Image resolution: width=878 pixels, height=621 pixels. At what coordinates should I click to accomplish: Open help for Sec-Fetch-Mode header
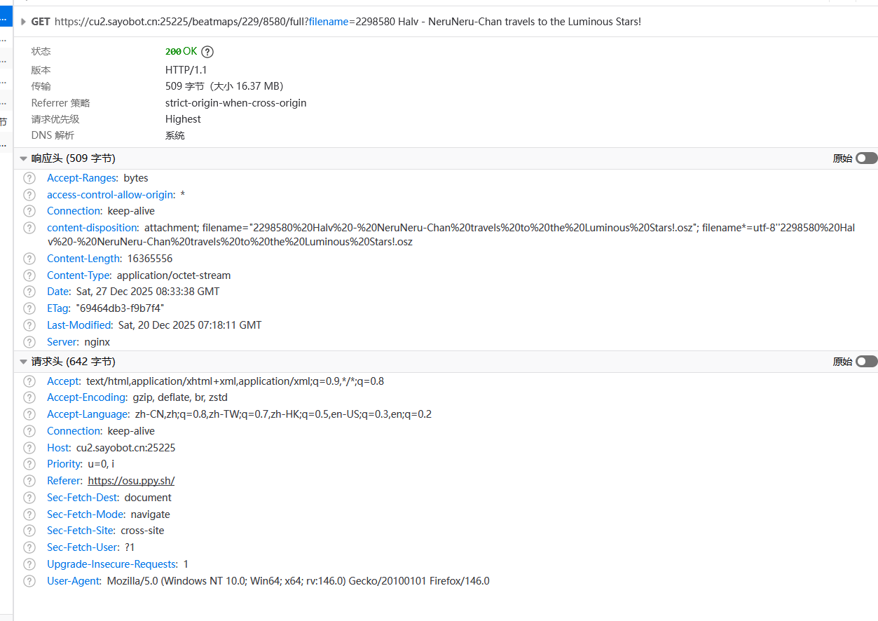click(29, 514)
